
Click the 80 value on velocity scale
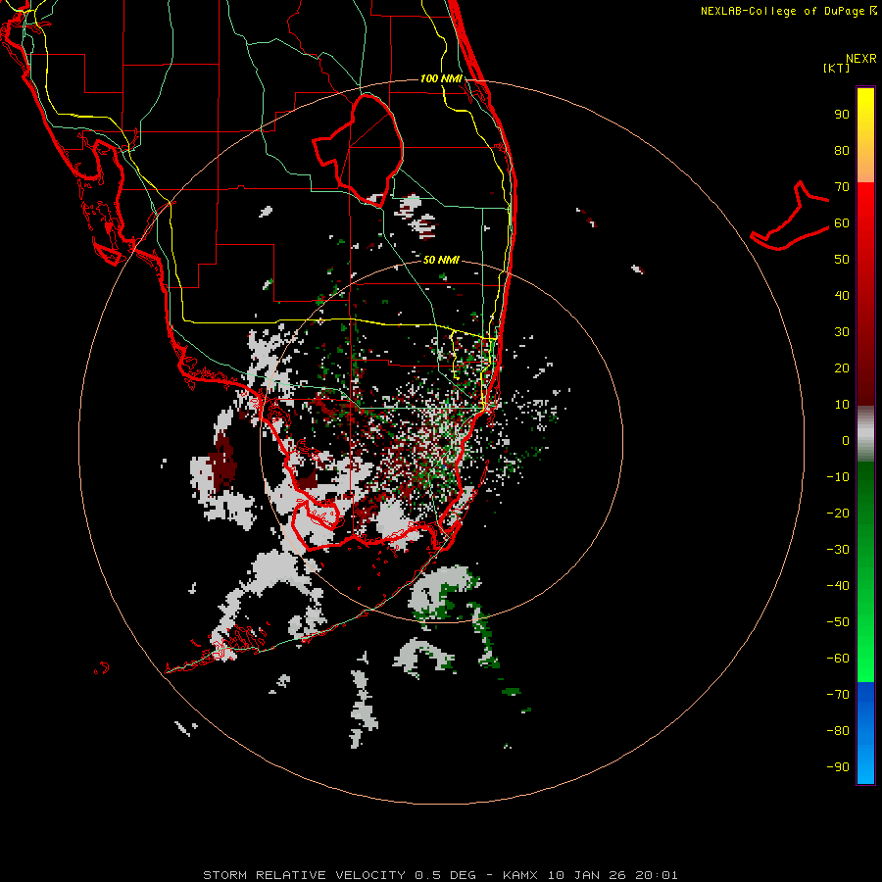click(x=842, y=151)
